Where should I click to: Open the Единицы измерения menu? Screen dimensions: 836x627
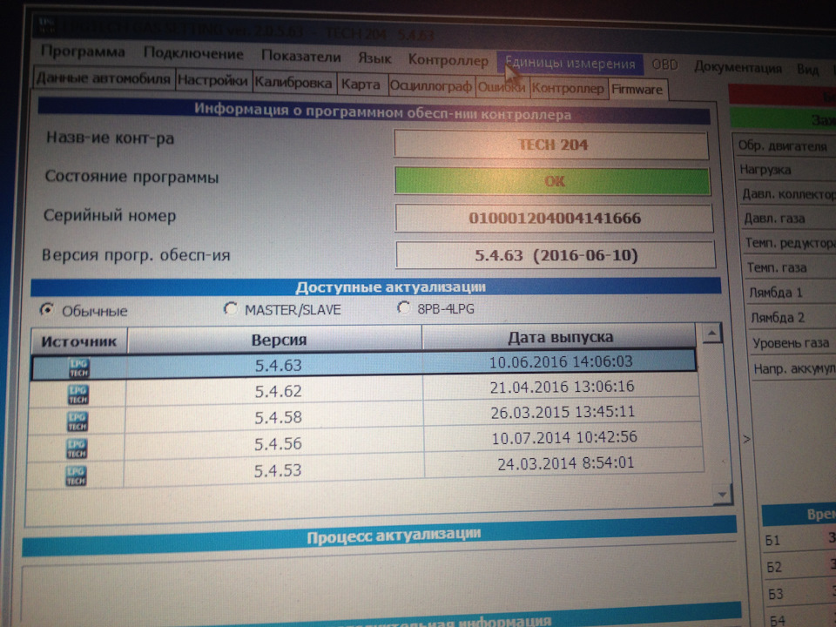click(x=570, y=64)
